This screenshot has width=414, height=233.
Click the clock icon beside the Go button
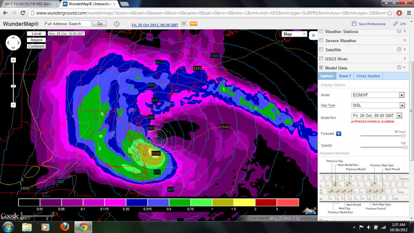(x=117, y=24)
